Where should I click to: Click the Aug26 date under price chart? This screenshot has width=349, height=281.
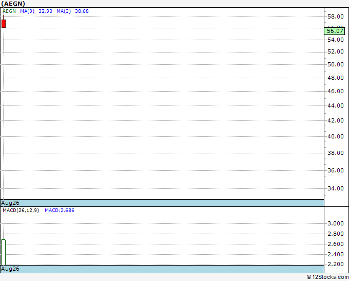pyautogui.click(x=10, y=203)
